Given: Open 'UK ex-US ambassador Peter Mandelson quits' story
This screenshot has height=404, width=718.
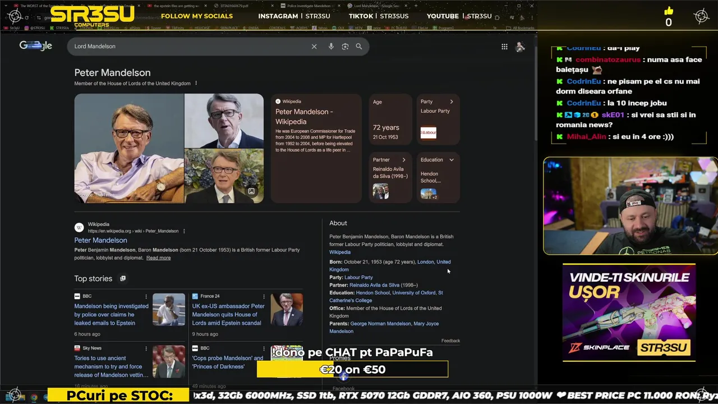Looking at the screenshot, I should (x=228, y=314).
